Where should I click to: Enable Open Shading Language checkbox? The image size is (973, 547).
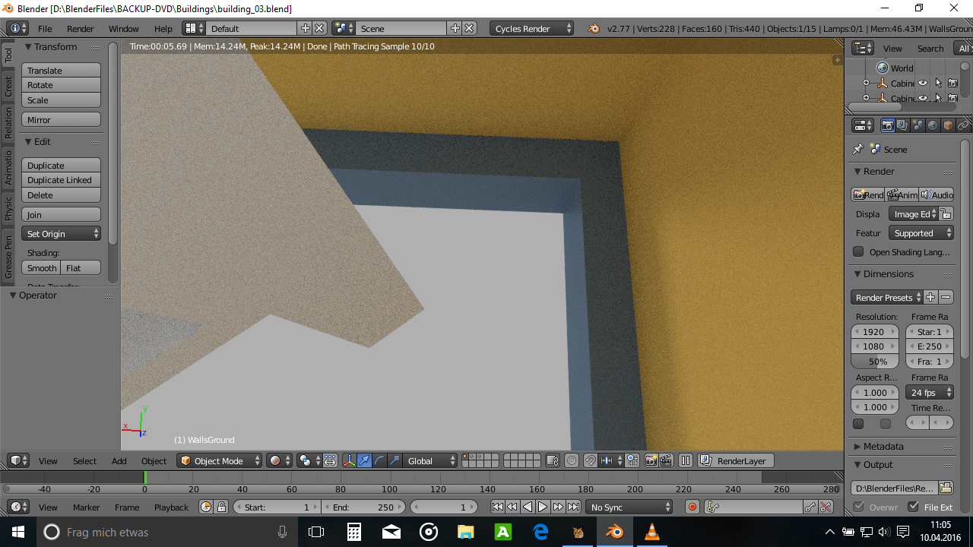point(858,251)
